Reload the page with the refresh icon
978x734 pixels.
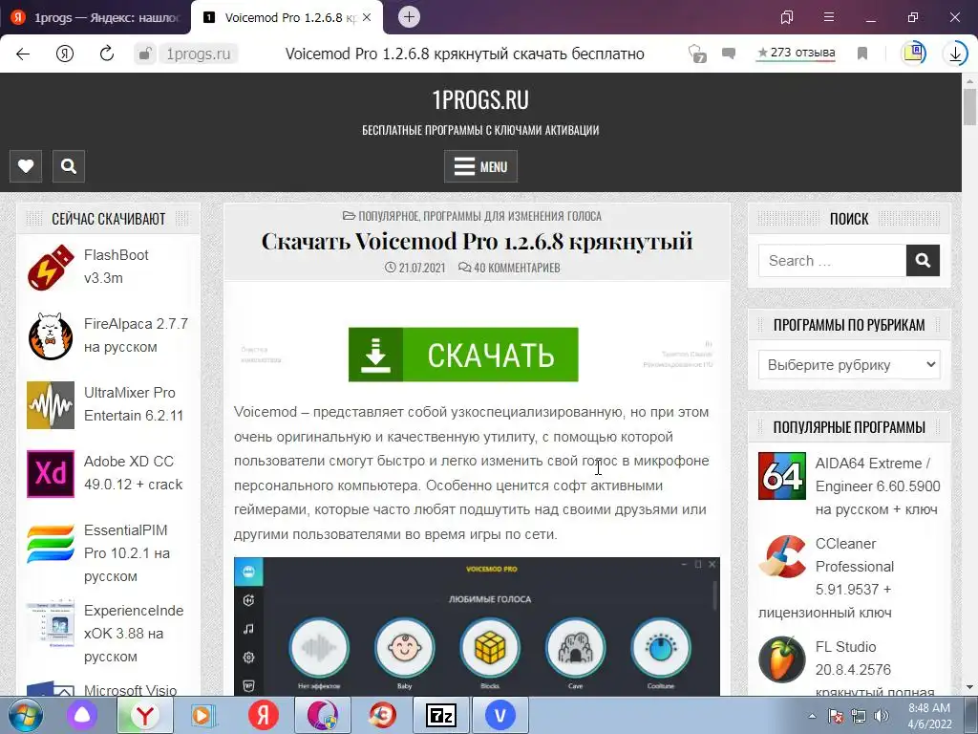tap(107, 54)
